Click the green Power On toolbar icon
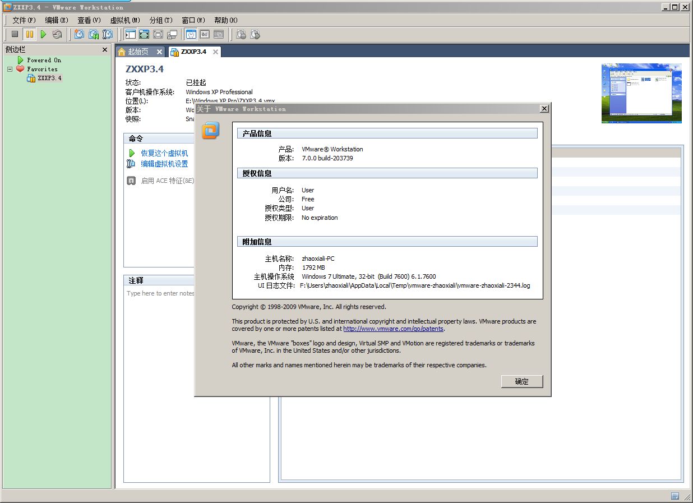This screenshot has height=503, width=693. 43,34
